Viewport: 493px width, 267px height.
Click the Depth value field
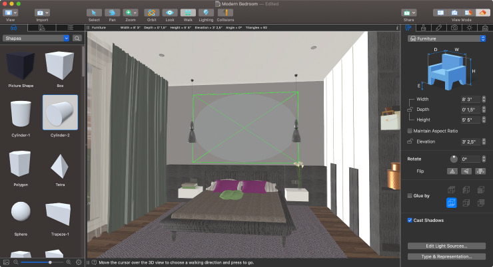coord(470,110)
